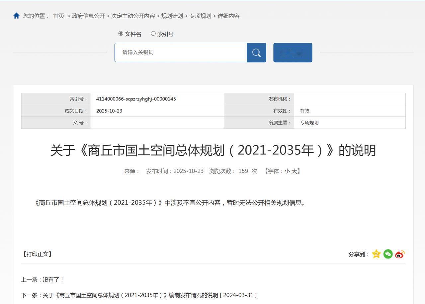425x304 pixels.
Task: Open the 规划计划 breadcrumb link
Action: [172, 16]
